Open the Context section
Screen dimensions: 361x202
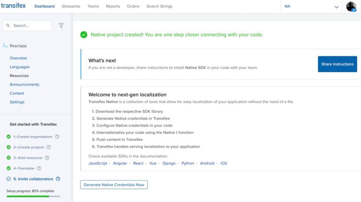coord(17,93)
